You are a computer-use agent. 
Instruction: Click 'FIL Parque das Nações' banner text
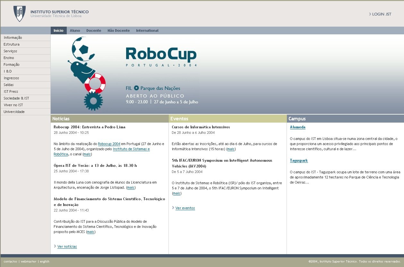coord(153,88)
